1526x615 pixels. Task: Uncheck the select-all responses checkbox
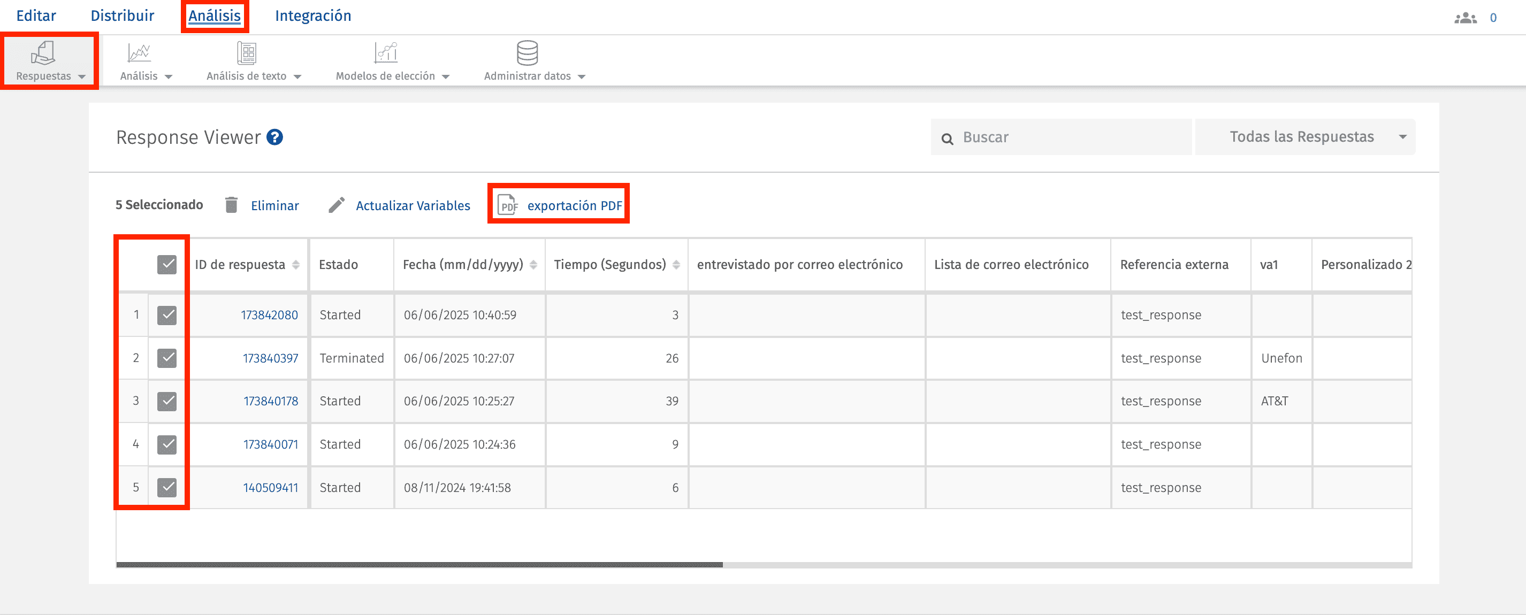167,265
